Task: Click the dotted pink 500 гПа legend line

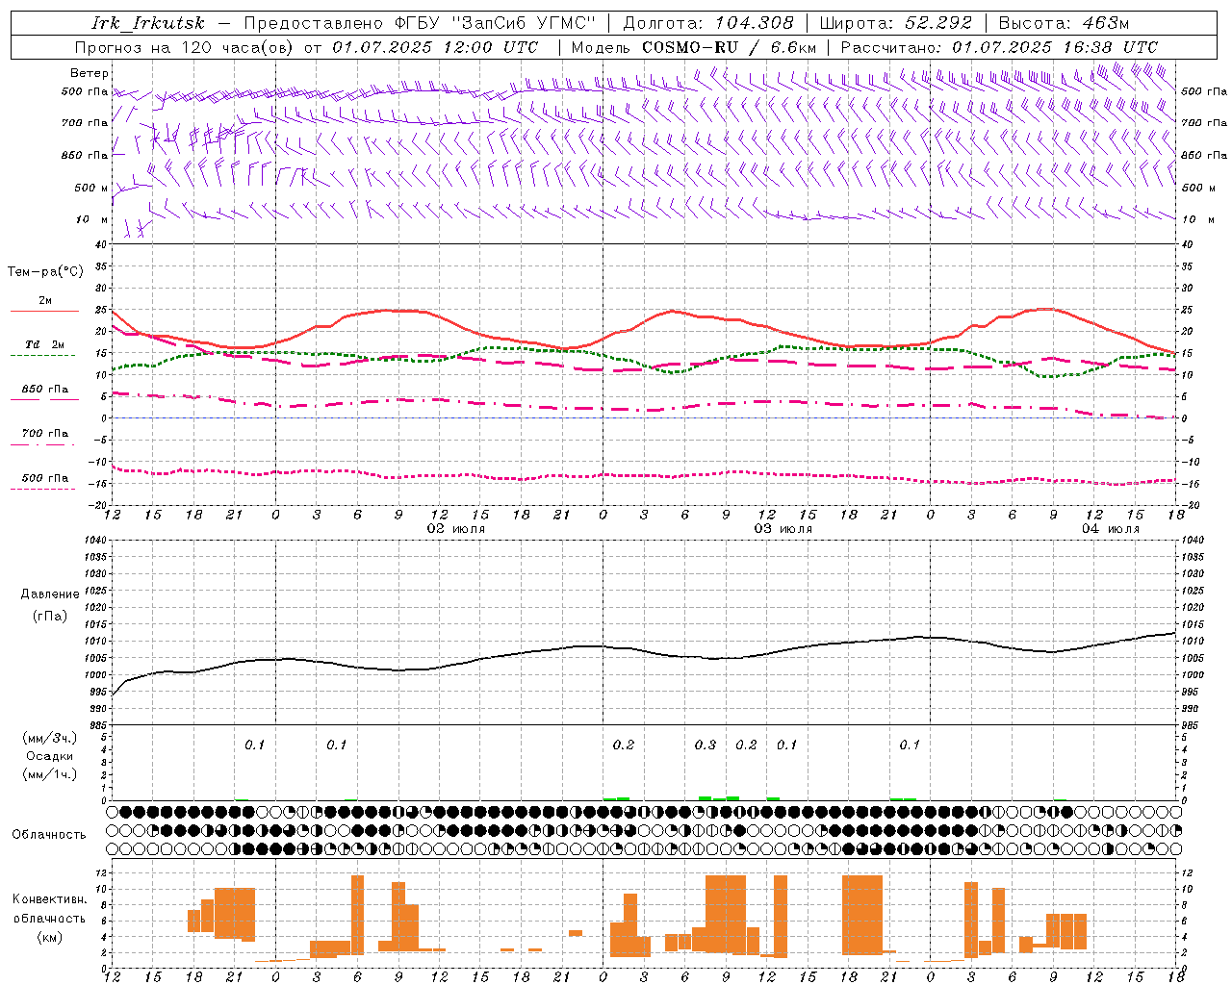Action: 42,489
